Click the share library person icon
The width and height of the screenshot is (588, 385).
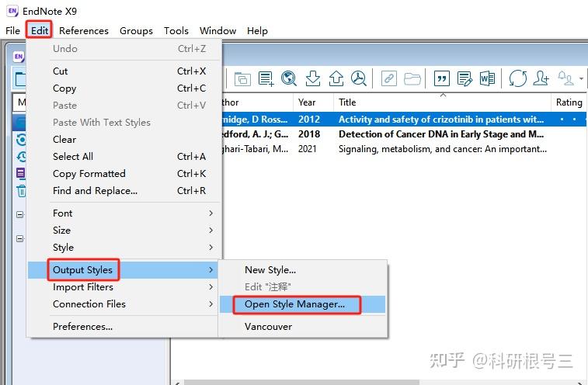click(541, 78)
